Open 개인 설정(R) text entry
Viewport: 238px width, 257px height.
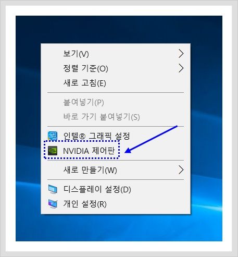85,204
